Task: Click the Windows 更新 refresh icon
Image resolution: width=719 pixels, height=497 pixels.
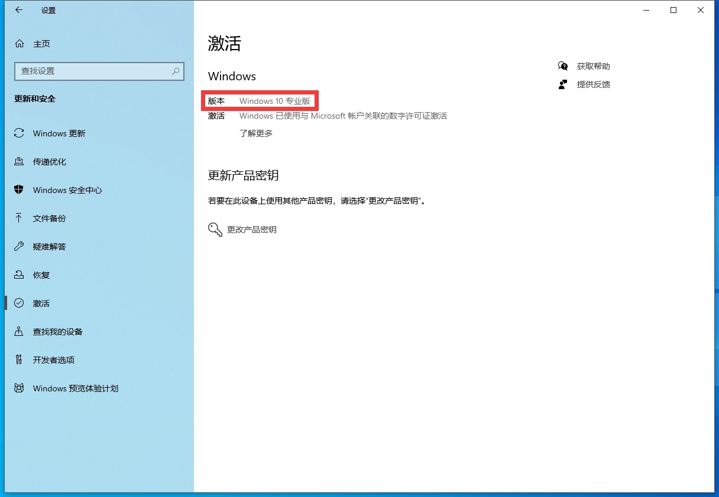Action: click(19, 133)
